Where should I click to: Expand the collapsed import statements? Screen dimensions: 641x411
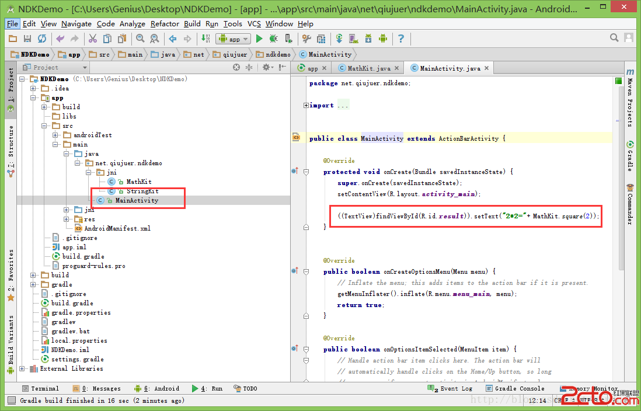tap(306, 106)
